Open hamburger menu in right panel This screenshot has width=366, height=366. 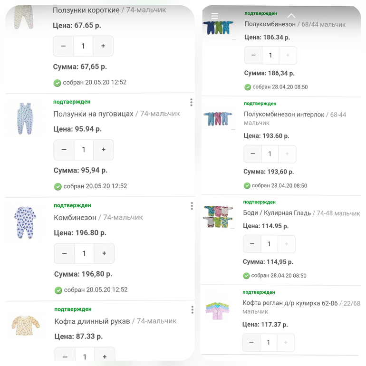point(214,16)
